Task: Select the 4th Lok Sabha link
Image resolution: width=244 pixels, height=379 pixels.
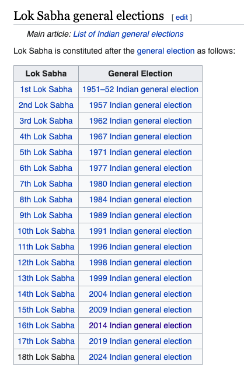Action: tap(46, 136)
